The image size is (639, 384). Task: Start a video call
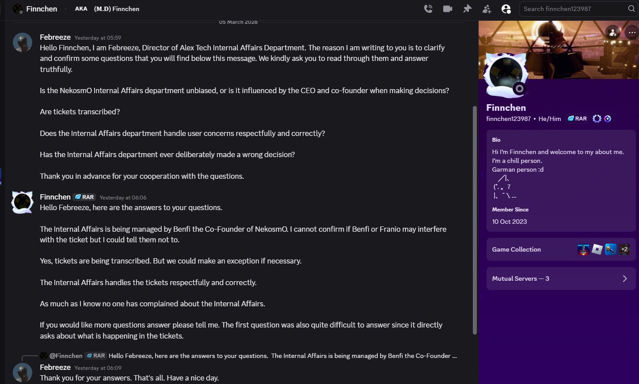pyautogui.click(x=447, y=9)
